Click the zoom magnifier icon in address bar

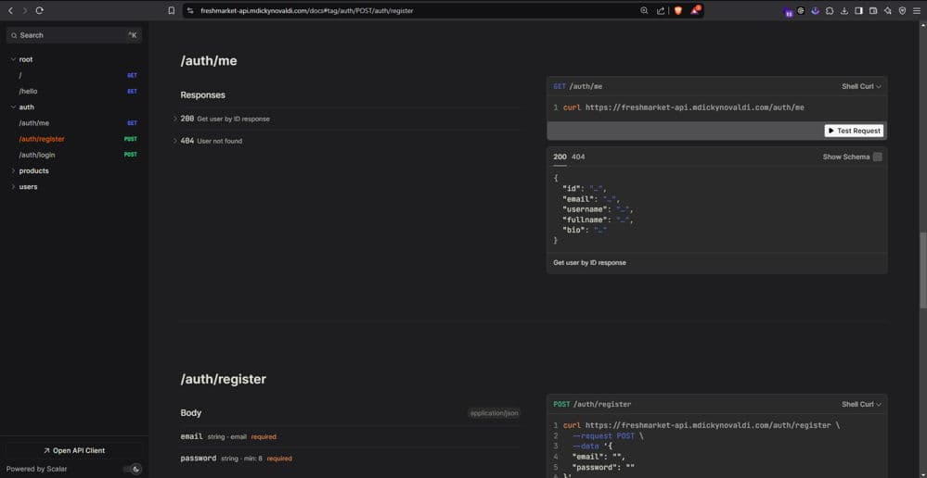[x=644, y=10]
